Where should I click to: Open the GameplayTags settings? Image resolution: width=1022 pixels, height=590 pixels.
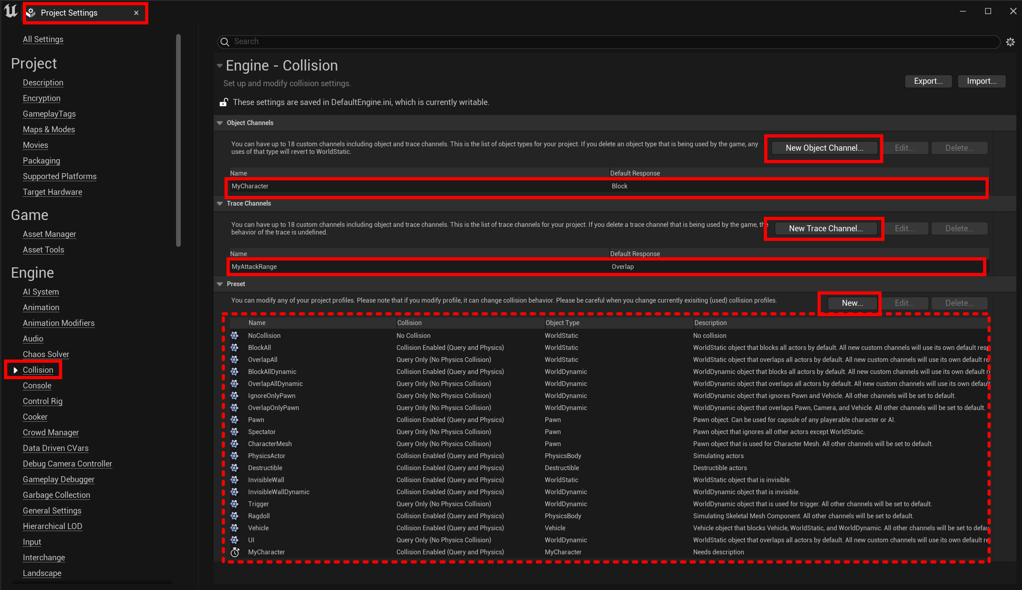pyautogui.click(x=49, y=114)
